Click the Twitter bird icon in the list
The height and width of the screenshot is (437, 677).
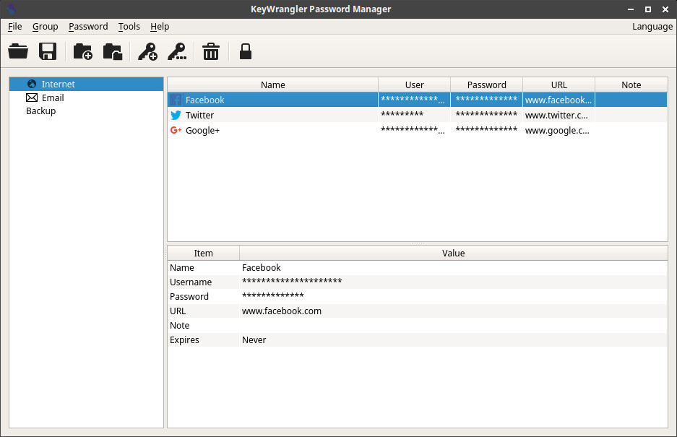pyautogui.click(x=176, y=116)
